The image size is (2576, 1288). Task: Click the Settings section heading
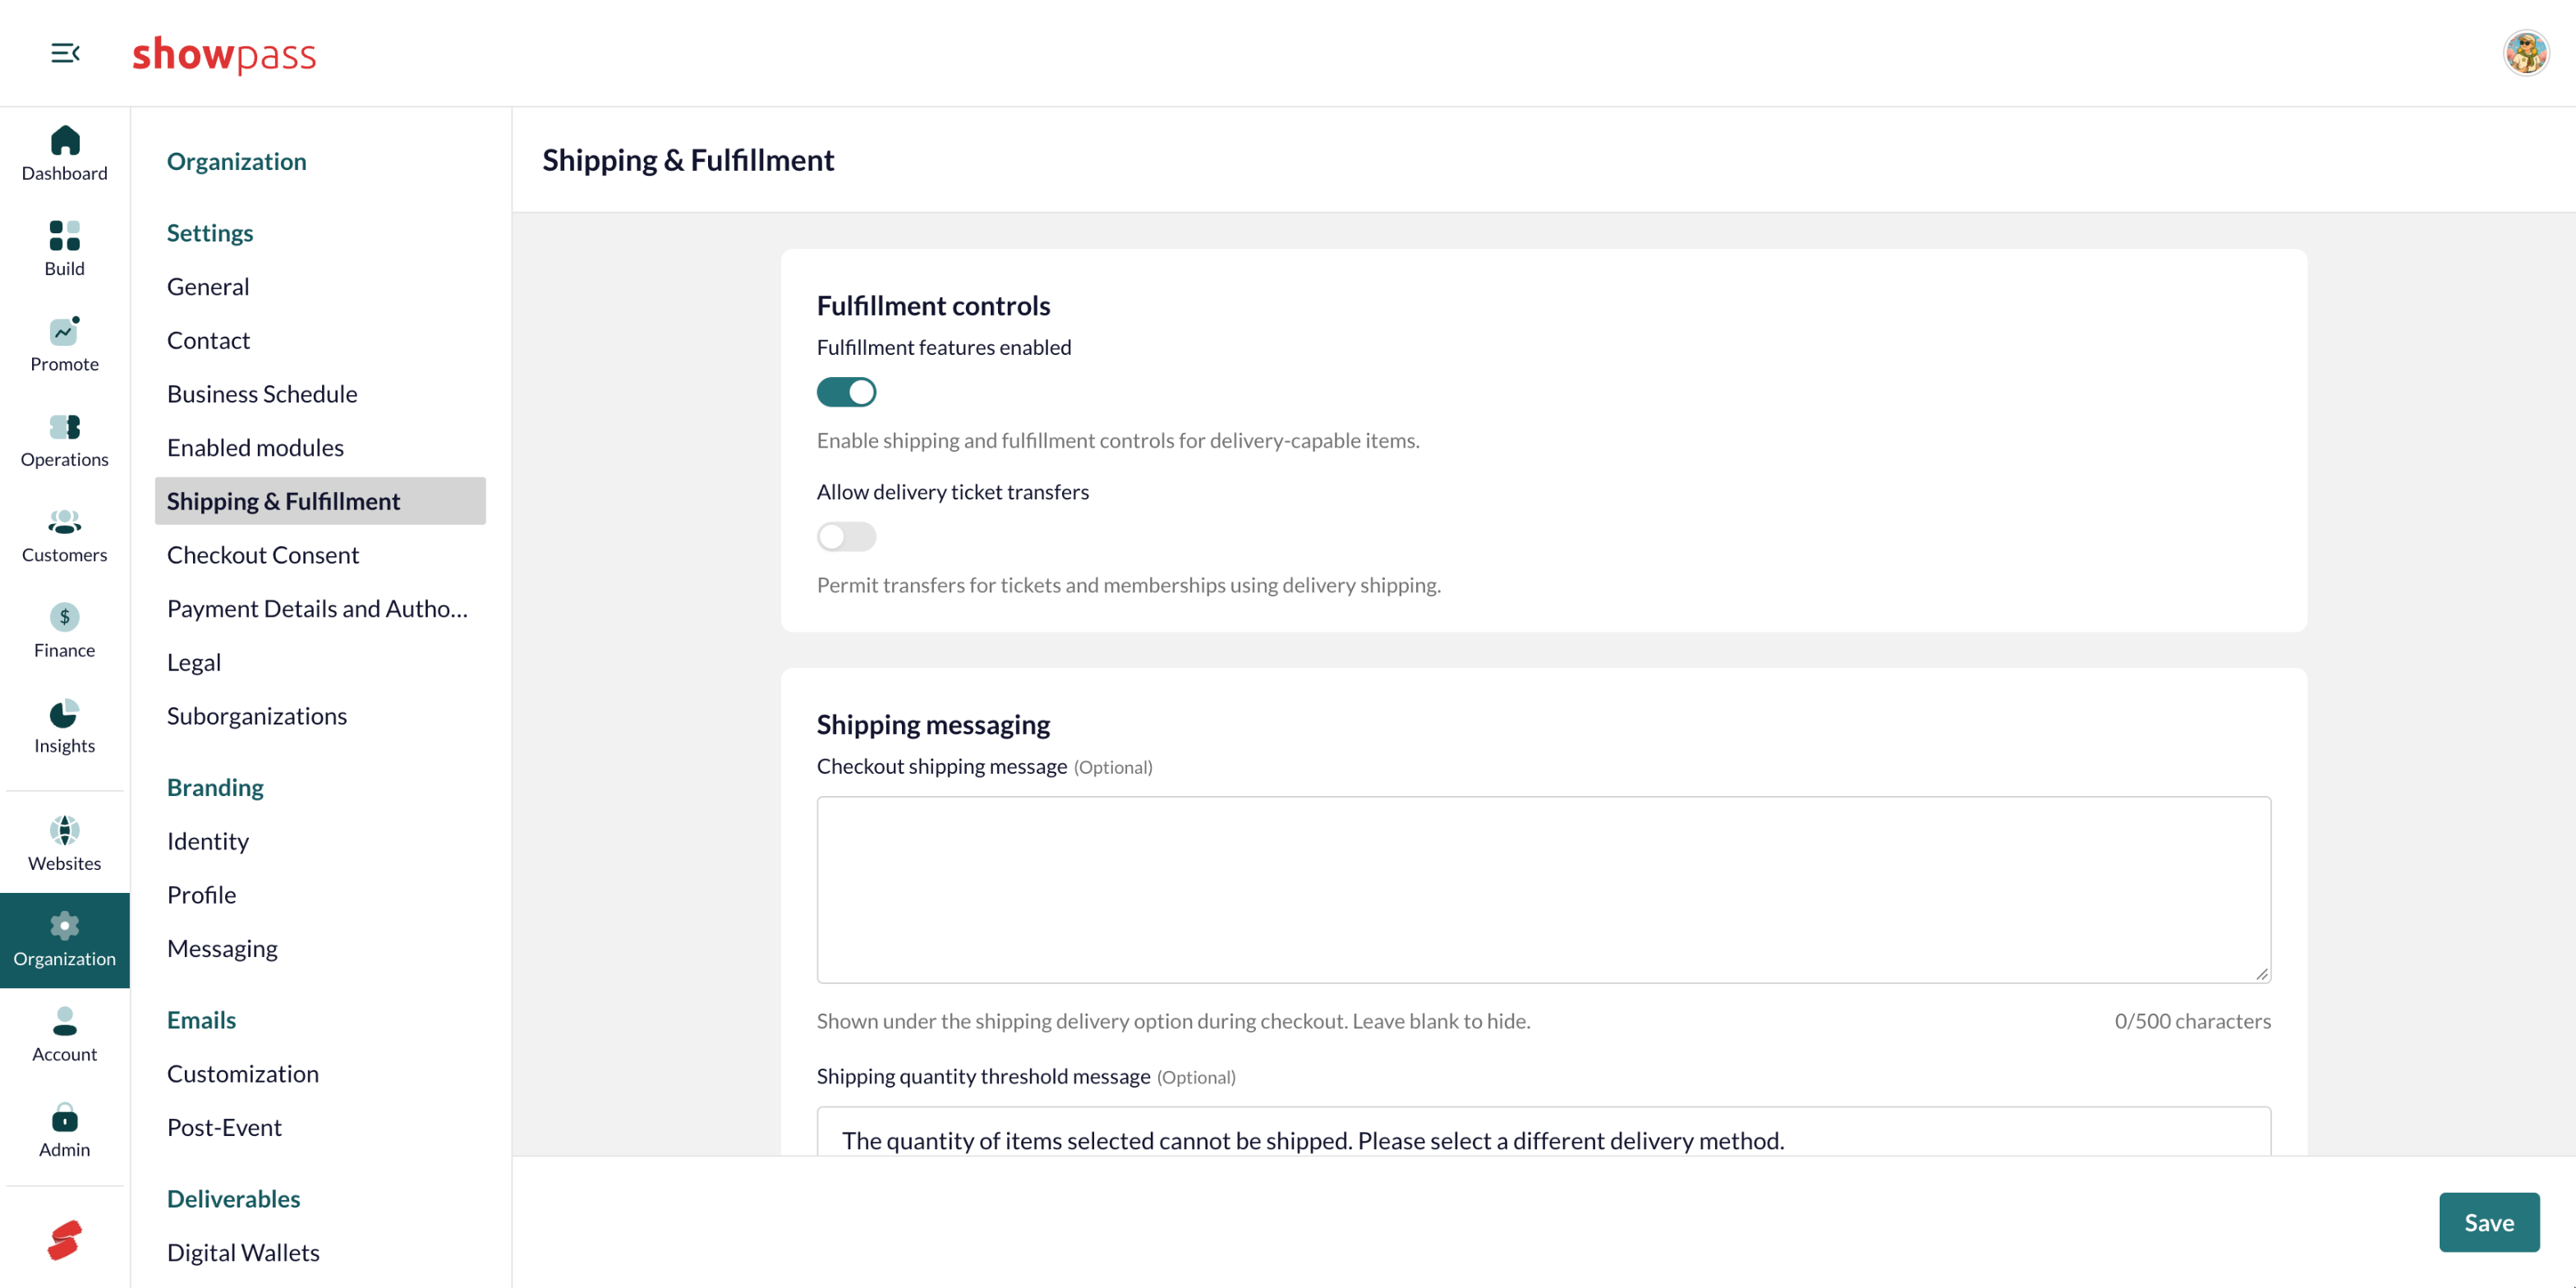210,233
